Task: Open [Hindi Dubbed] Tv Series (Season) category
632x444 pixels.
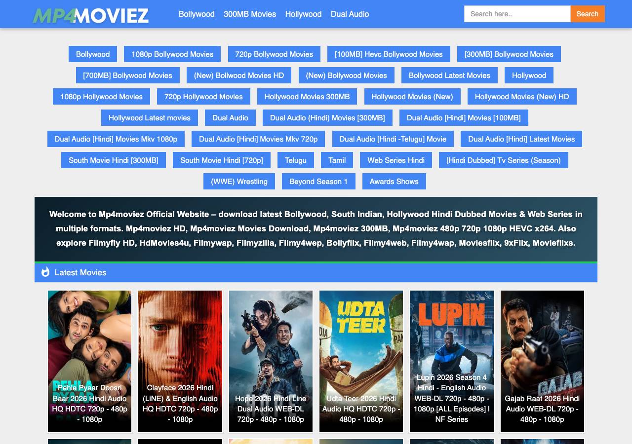Action: (x=504, y=160)
